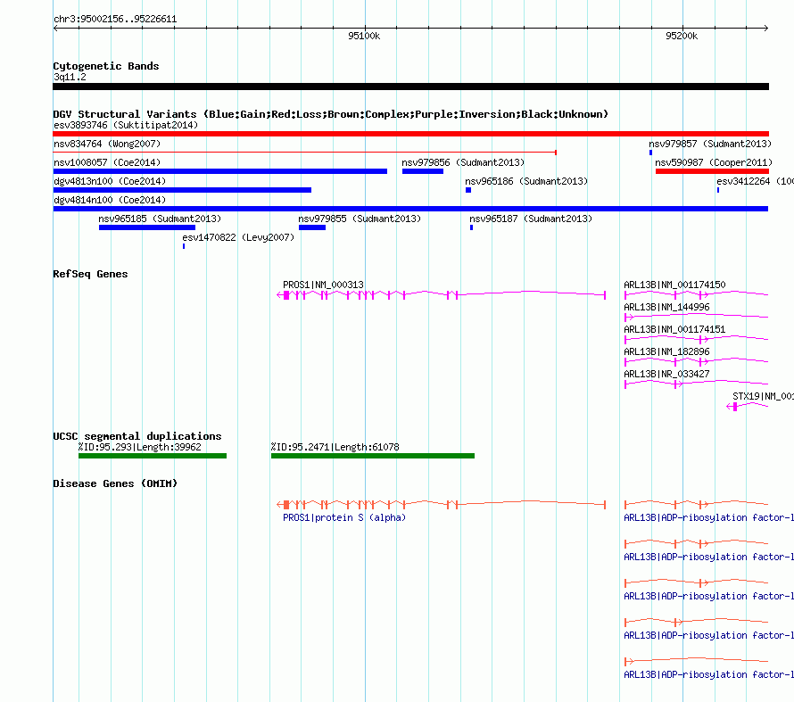Click the nsv590987 (Cooper2011) red loss bar
794x702 pixels.
pos(712,171)
